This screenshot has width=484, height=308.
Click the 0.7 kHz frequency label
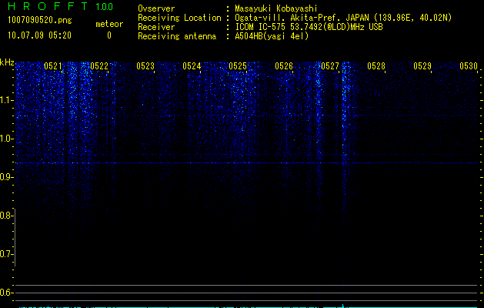[x=6, y=254]
